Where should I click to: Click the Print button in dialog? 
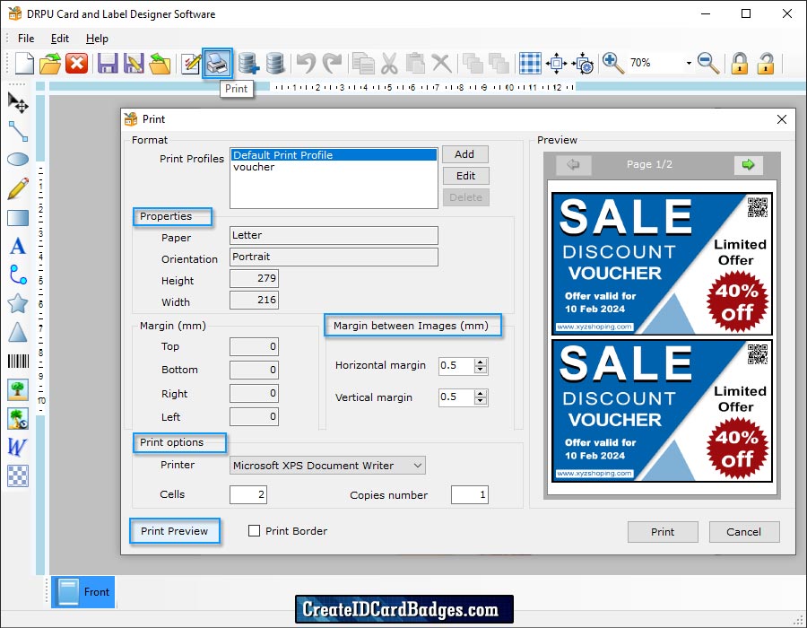pos(663,532)
